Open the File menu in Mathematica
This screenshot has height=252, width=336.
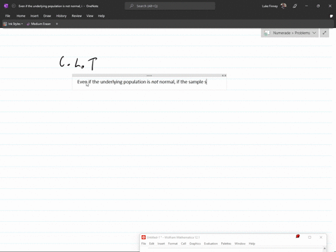pyautogui.click(x=143, y=244)
